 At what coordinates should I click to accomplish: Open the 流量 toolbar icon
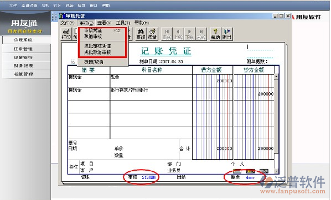[152, 34]
